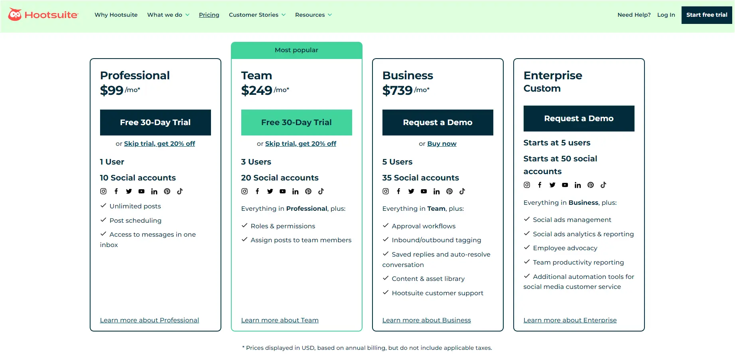Open Why Hootsuite page
The height and width of the screenshot is (361, 735).
pos(116,15)
